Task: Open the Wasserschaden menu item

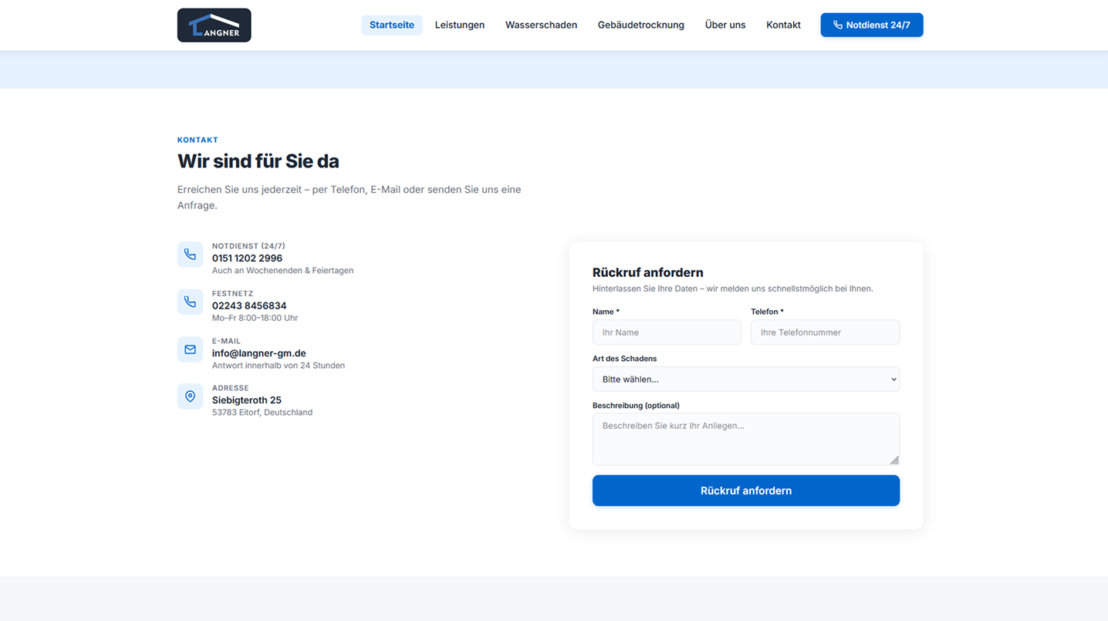Action: click(541, 25)
